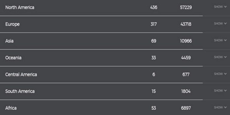Viewport: 230px width, 115px height.
Task: Click Africa's total value 6897
Action: [x=186, y=108]
